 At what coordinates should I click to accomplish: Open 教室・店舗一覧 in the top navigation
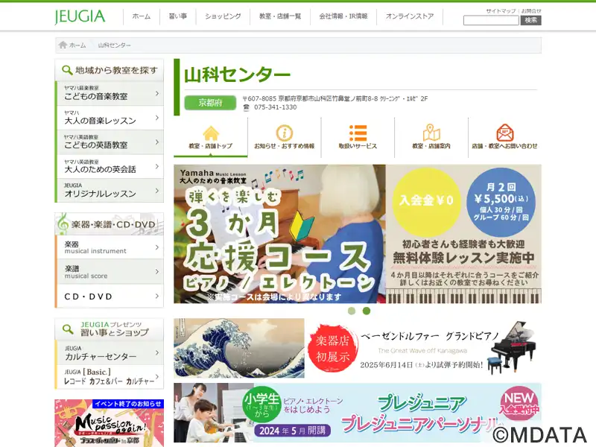pos(280,16)
